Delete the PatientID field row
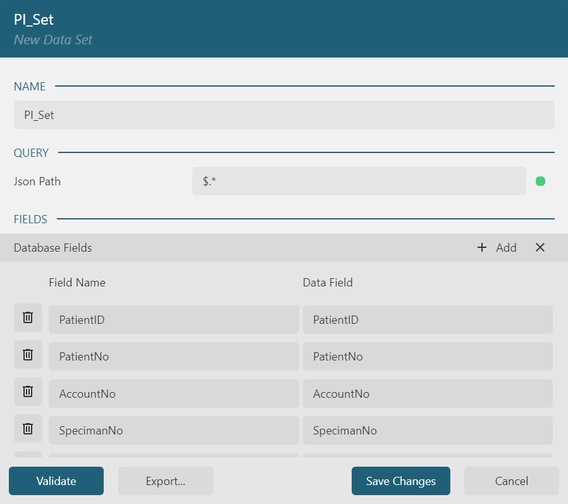This screenshot has height=504, width=568. click(28, 318)
